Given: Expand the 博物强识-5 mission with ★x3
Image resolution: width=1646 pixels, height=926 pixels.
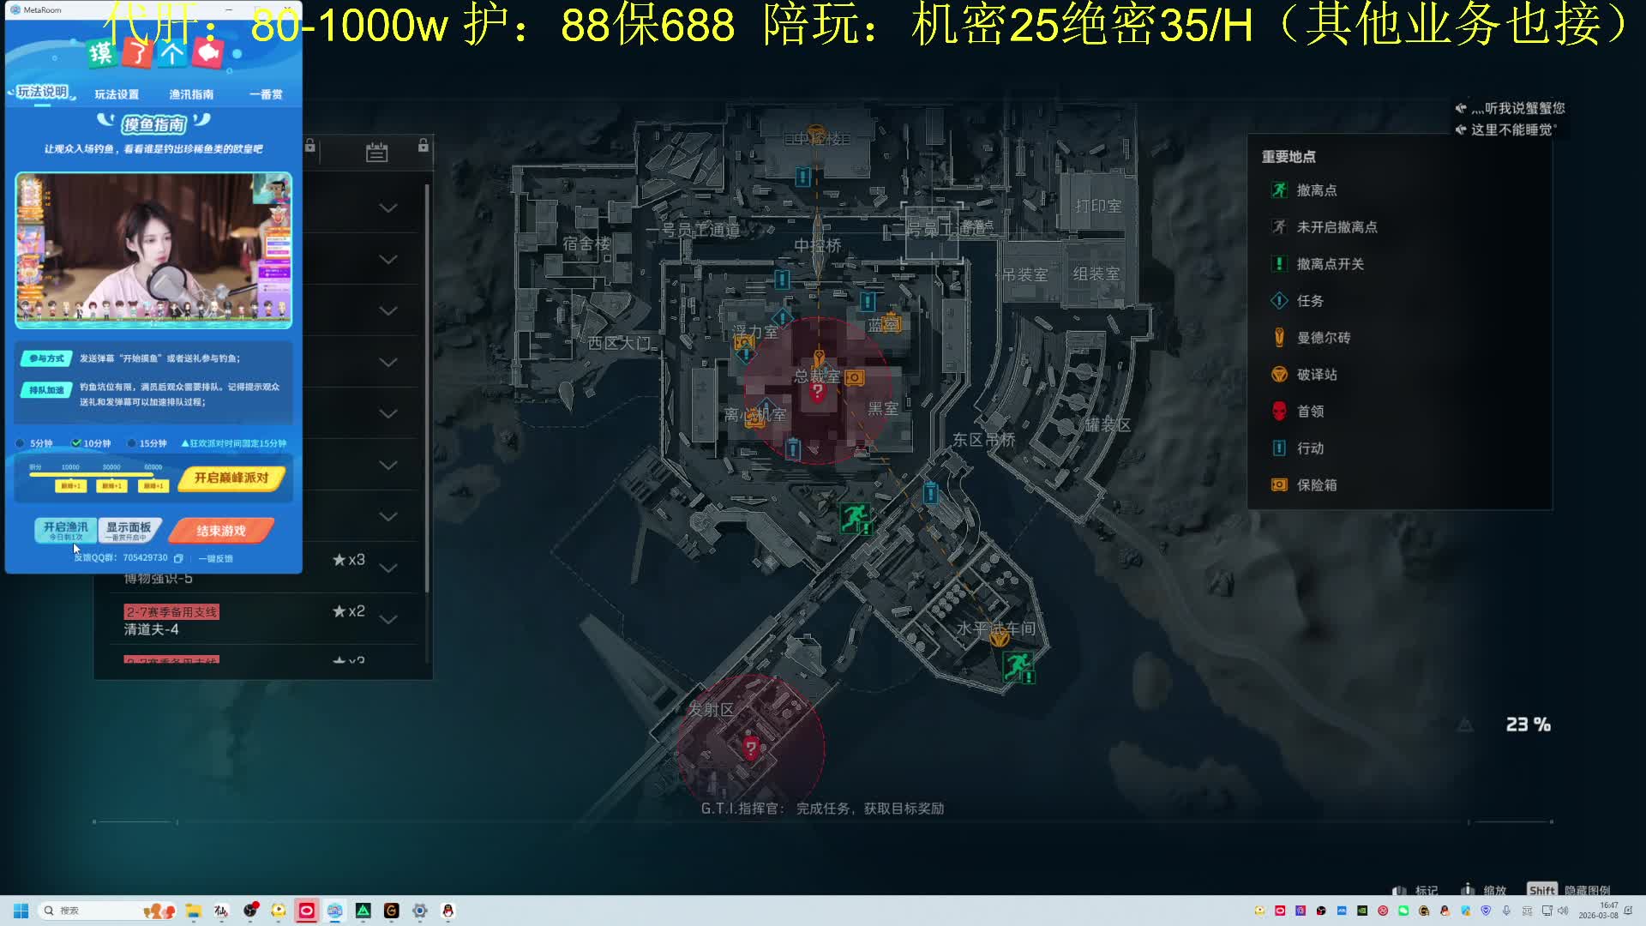Looking at the screenshot, I should [387, 568].
